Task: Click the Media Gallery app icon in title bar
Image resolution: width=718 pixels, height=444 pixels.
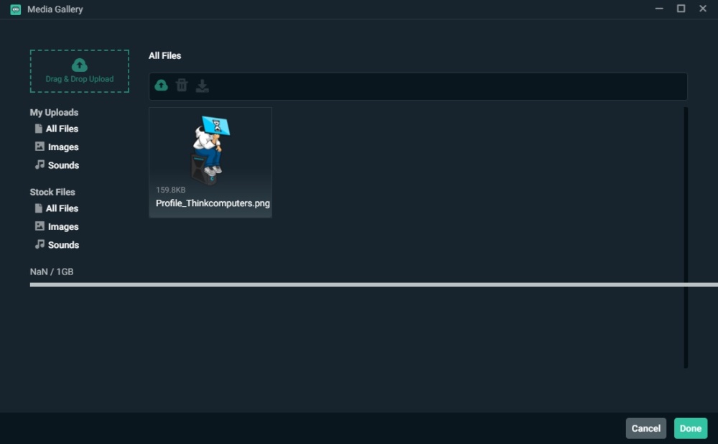Action: 16,9
